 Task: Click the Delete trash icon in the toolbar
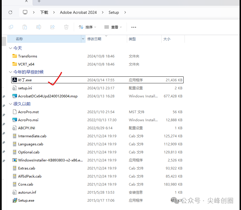pyautogui.click(x=66, y=27)
